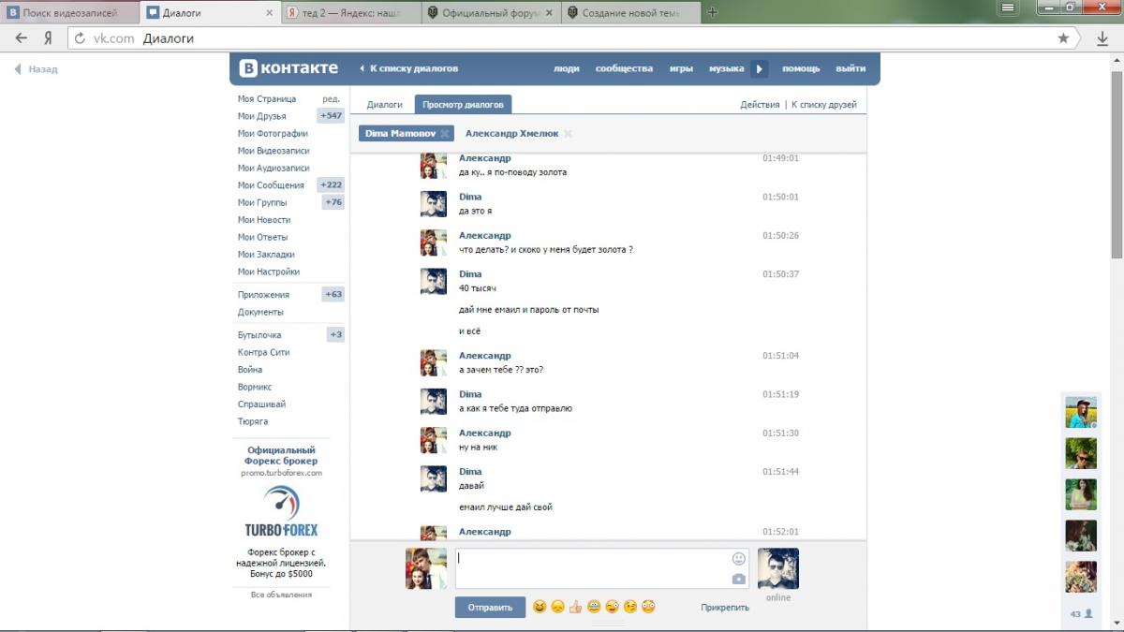Open the Действия actions menu

759,105
